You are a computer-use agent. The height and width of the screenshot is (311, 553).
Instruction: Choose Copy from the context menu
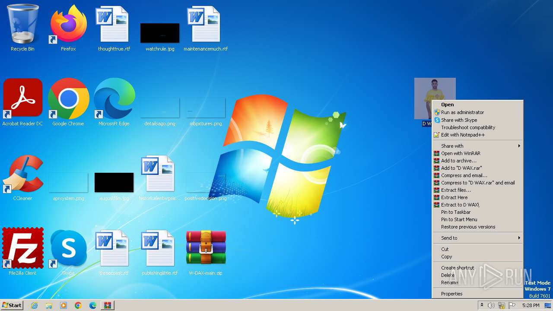(x=477, y=257)
